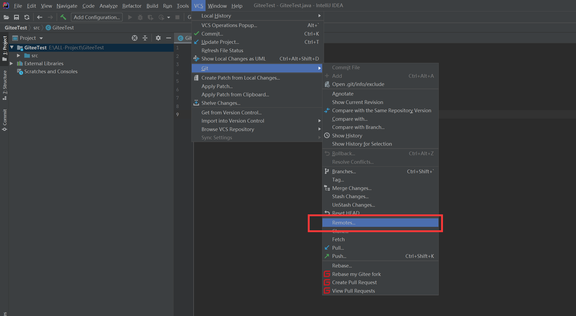The height and width of the screenshot is (316, 576).
Task: Choose Commit... from the VCS menu
Action: [x=257, y=34]
